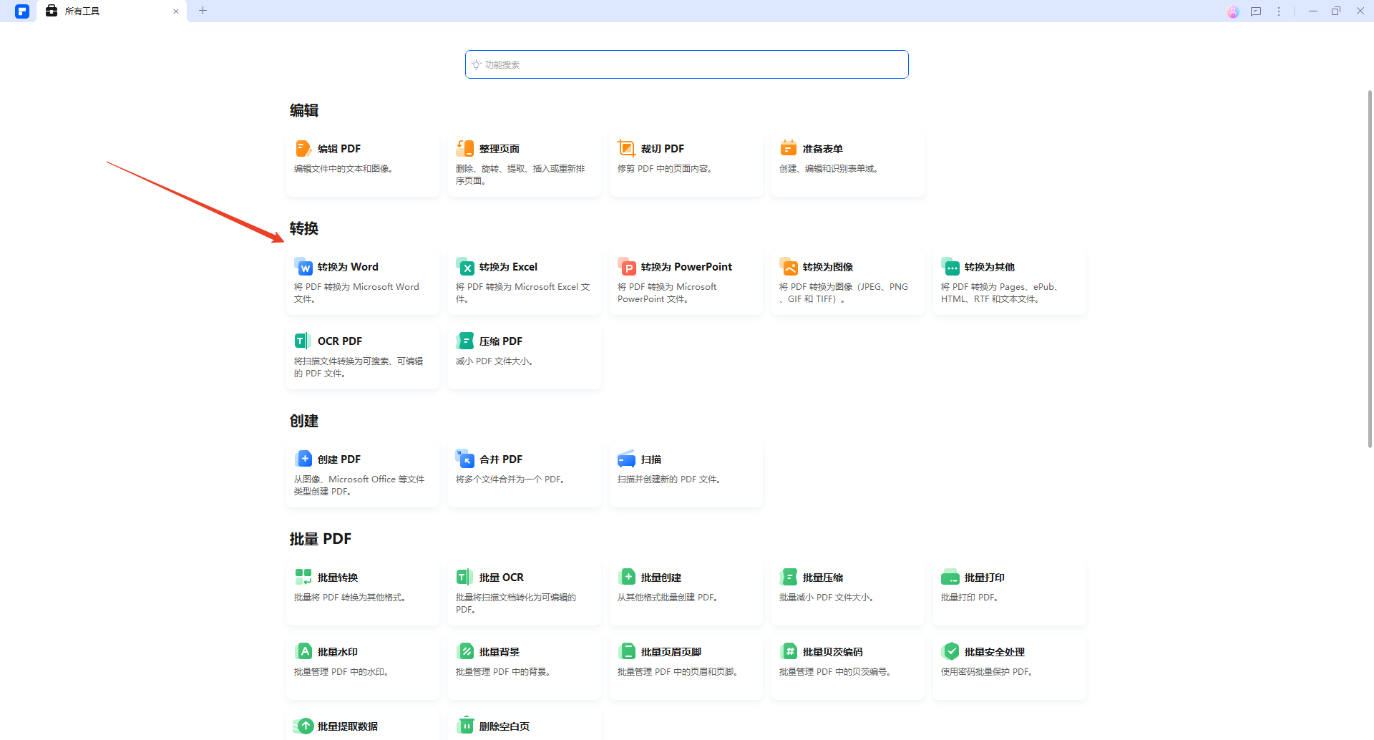Launch the 扫描 scanner icon
Image resolution: width=1374 pixels, height=740 pixels.
pos(627,459)
